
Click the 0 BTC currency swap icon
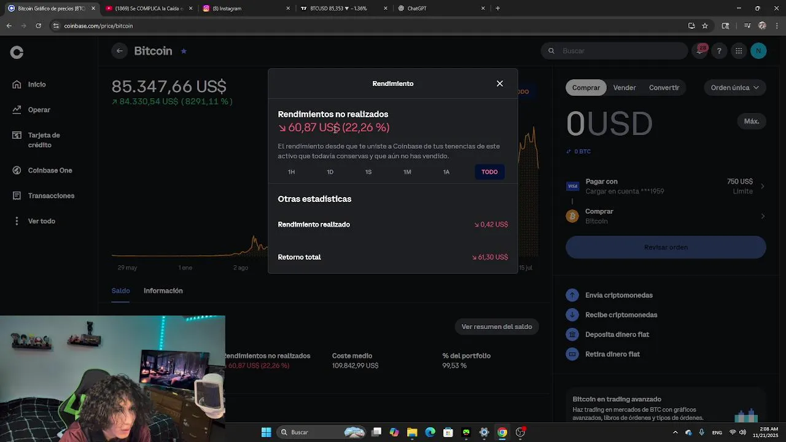pos(569,152)
